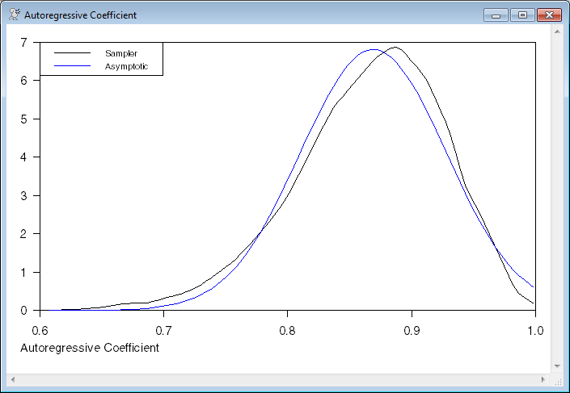The height and width of the screenshot is (393, 570).
Task: Click the 0.8 tick label on x-axis
Action: pyautogui.click(x=287, y=330)
